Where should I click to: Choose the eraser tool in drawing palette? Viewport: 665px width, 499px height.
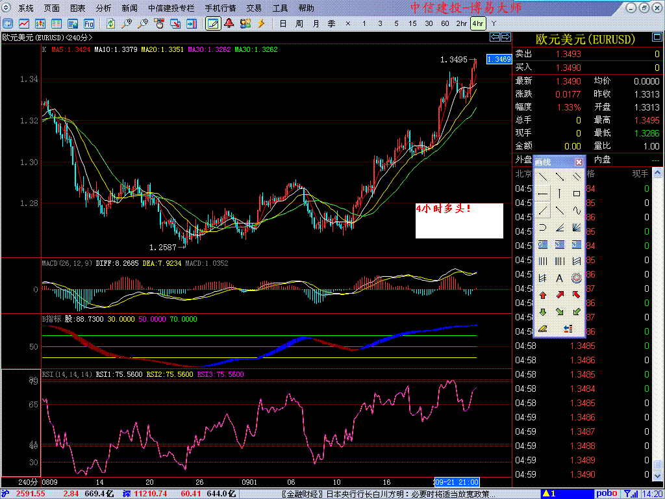point(542,329)
